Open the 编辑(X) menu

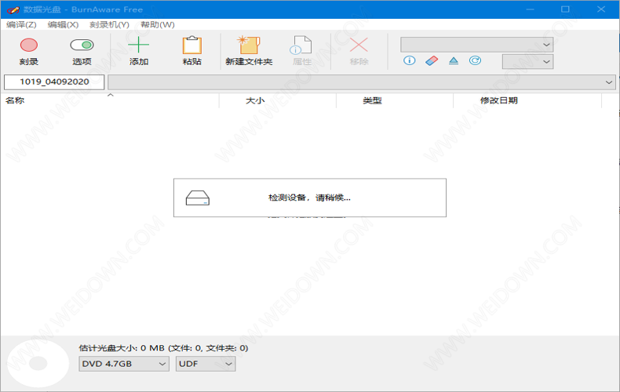tap(63, 25)
